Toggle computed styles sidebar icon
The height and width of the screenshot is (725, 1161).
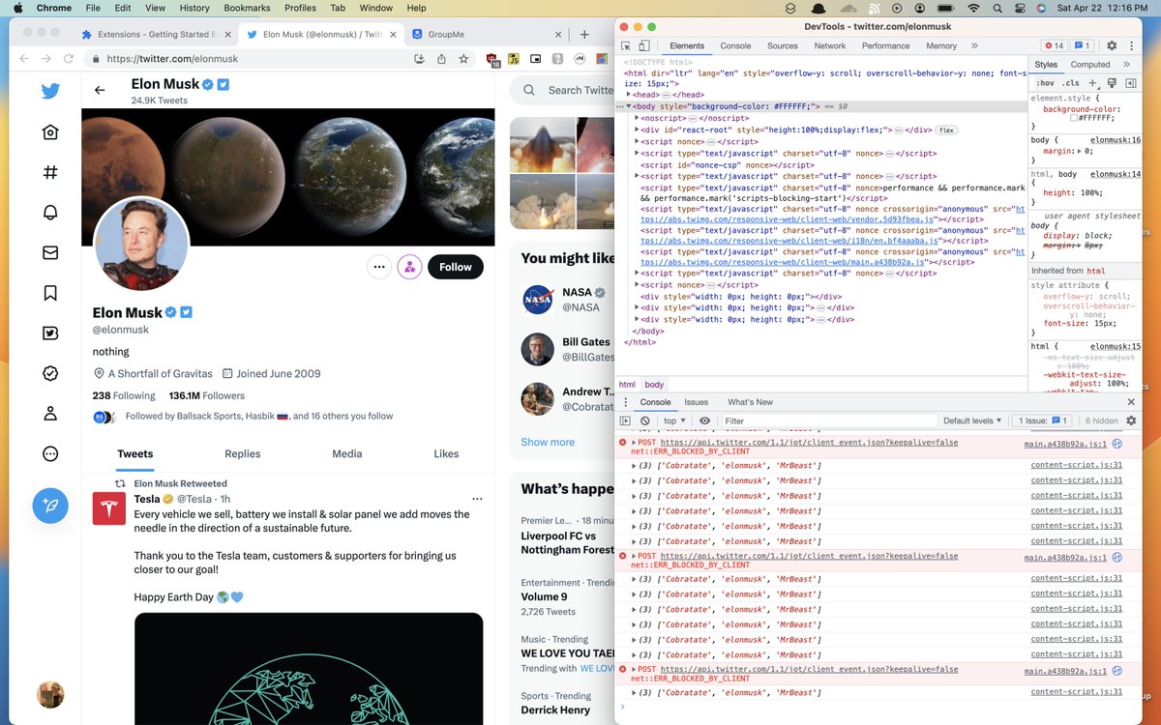[1130, 83]
